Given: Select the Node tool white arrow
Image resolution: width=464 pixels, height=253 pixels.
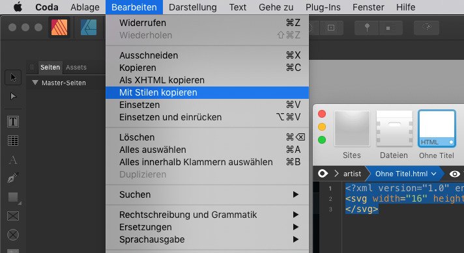Looking at the screenshot, I should [x=13, y=96].
